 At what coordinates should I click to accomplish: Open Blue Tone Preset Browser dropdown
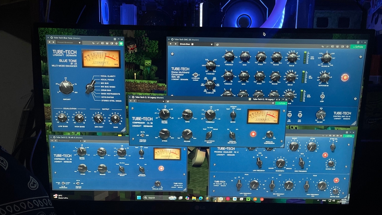click(x=80, y=43)
